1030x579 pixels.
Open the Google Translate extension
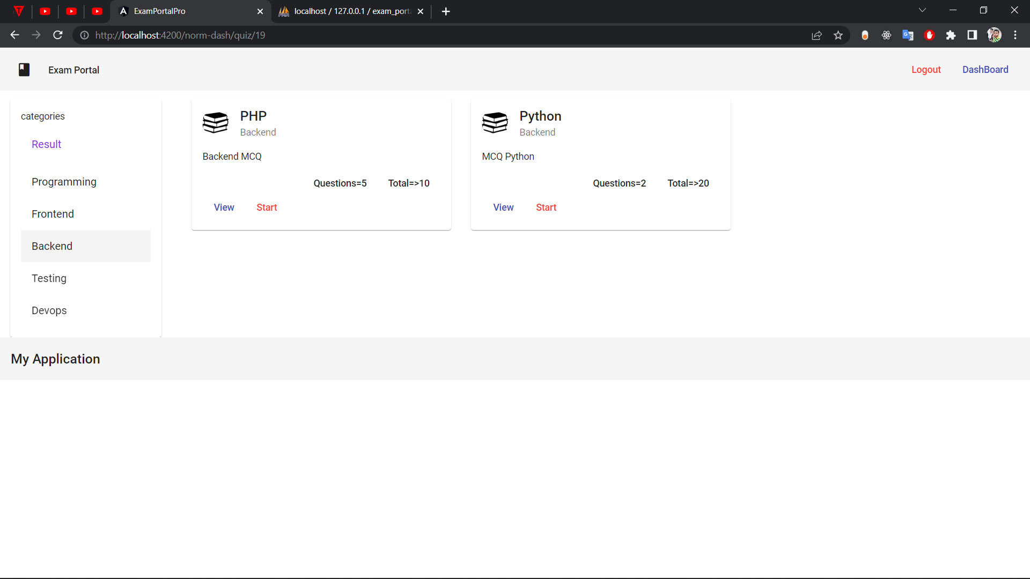pyautogui.click(x=908, y=35)
